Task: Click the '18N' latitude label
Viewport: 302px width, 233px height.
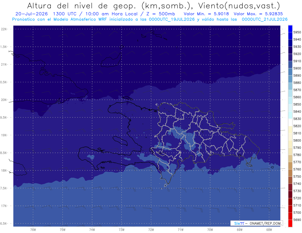Action: (4, 170)
